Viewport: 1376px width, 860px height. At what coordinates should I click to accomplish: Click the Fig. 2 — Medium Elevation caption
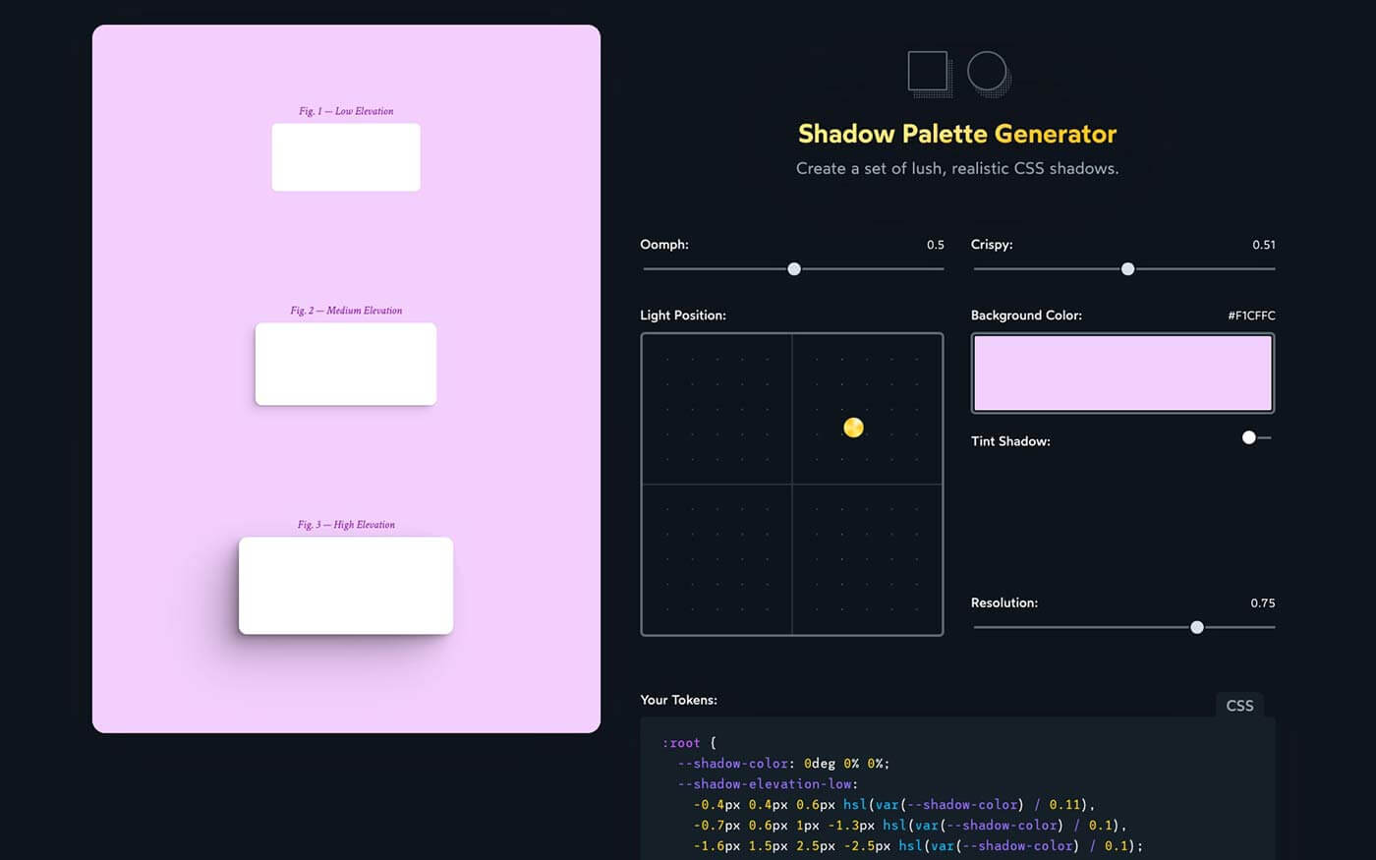click(346, 311)
